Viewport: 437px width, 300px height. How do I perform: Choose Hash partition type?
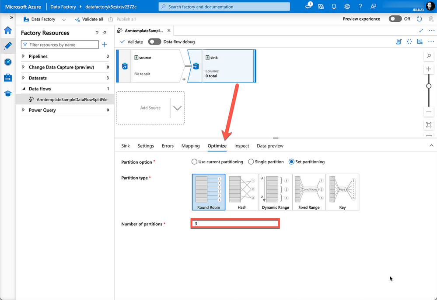[x=242, y=192]
